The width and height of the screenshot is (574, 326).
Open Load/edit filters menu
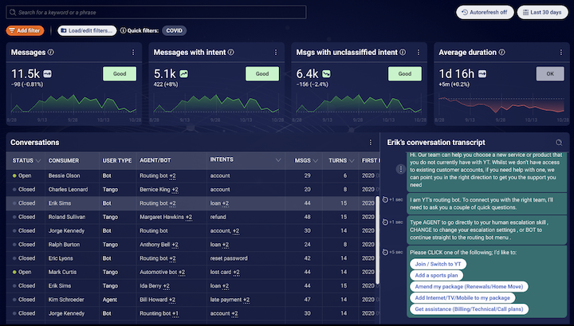[x=87, y=30]
